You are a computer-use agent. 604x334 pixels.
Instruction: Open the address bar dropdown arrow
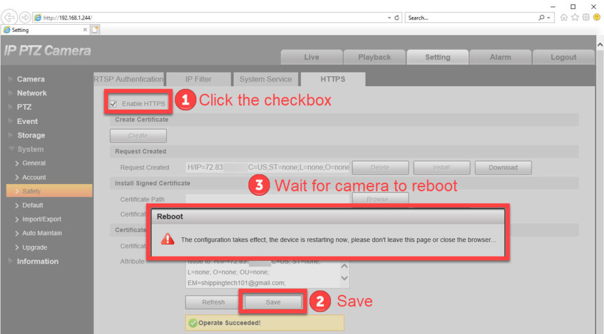389,18
